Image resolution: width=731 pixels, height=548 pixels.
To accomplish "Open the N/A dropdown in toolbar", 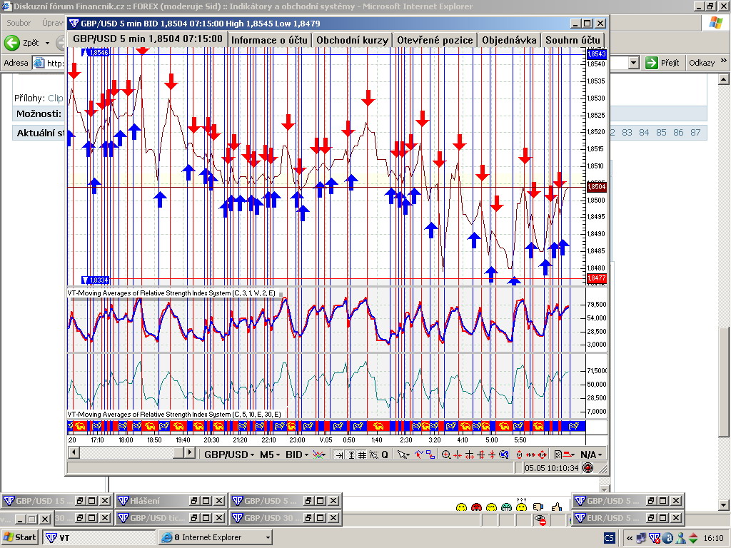I will (x=591, y=455).
